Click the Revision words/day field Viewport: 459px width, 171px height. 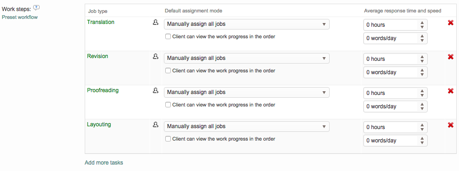point(395,72)
